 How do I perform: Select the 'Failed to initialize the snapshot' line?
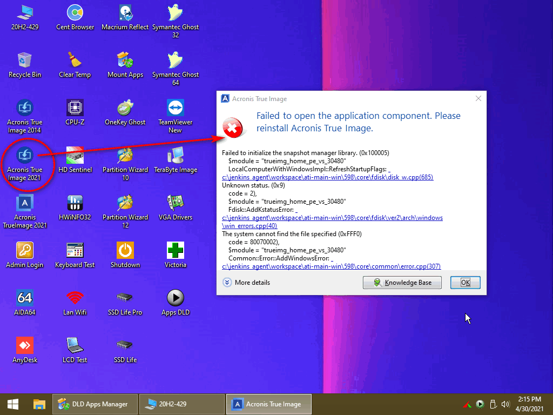coord(306,153)
